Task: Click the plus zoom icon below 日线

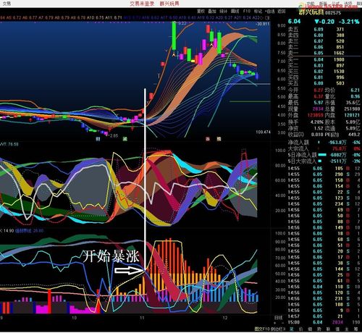Action: [x=274, y=323]
